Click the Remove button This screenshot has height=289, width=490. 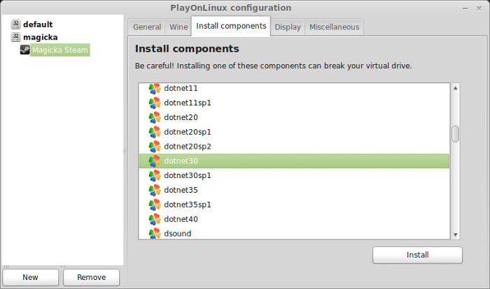click(x=91, y=277)
